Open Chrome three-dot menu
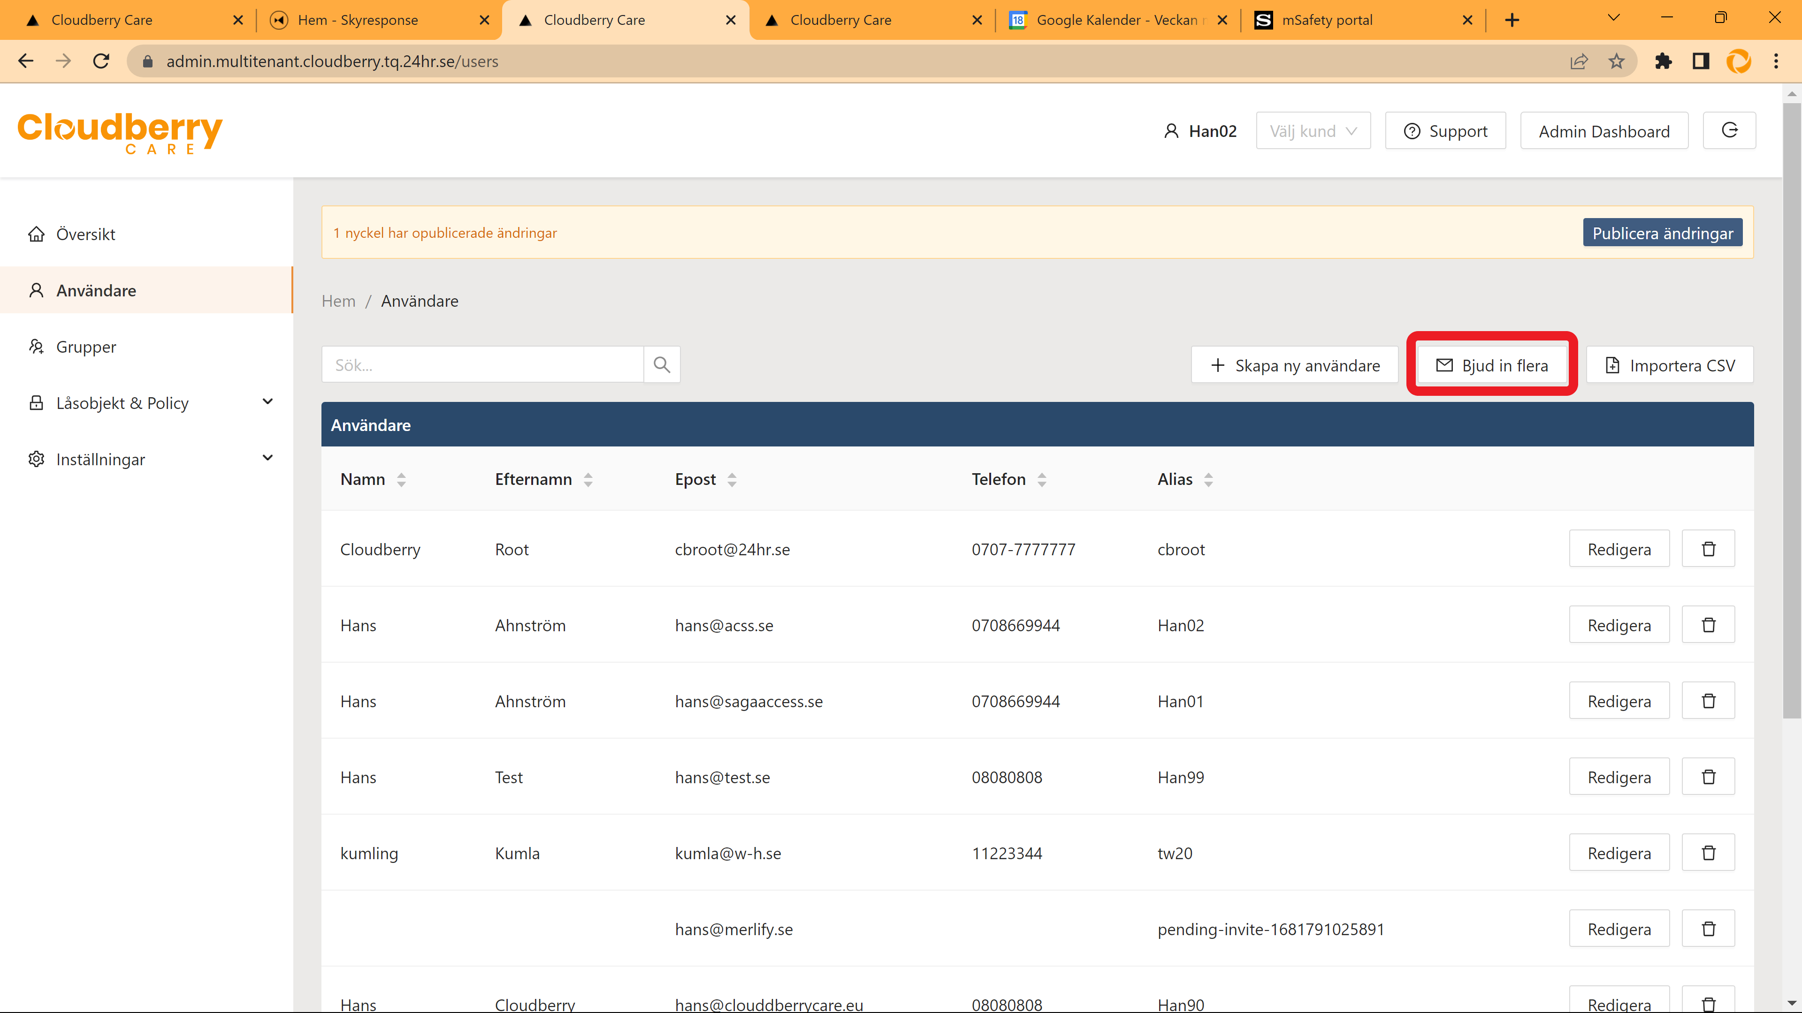This screenshot has width=1802, height=1013. (1776, 61)
